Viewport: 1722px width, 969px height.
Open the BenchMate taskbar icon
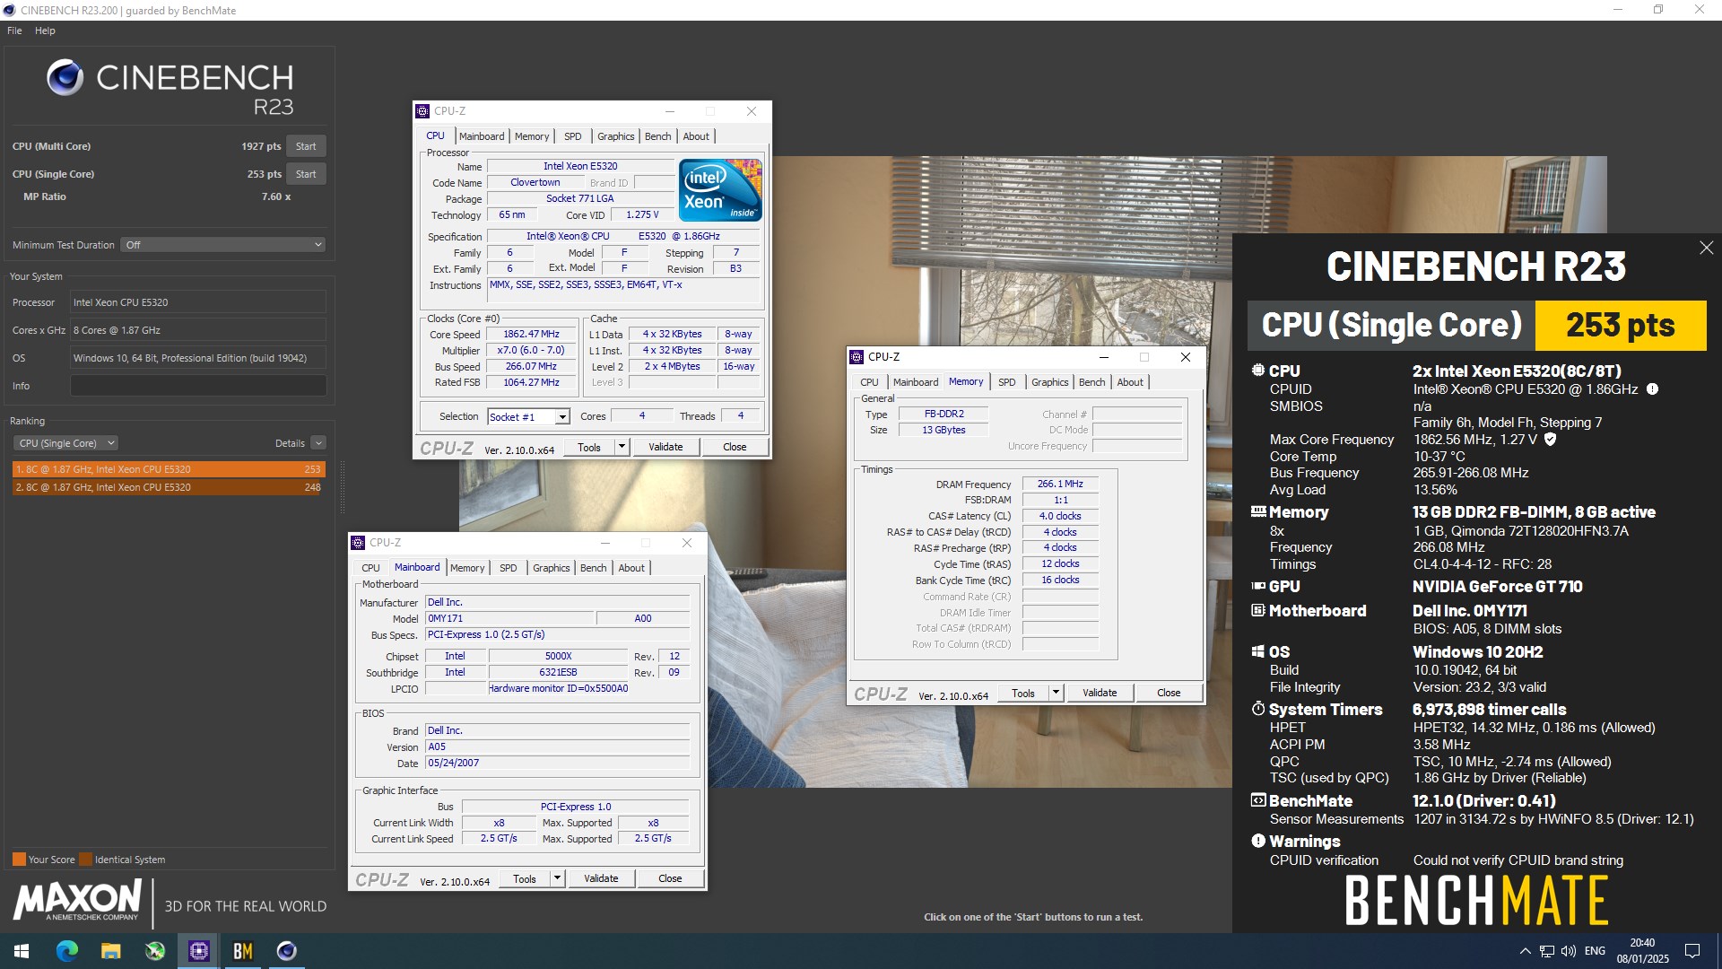coord(242,951)
